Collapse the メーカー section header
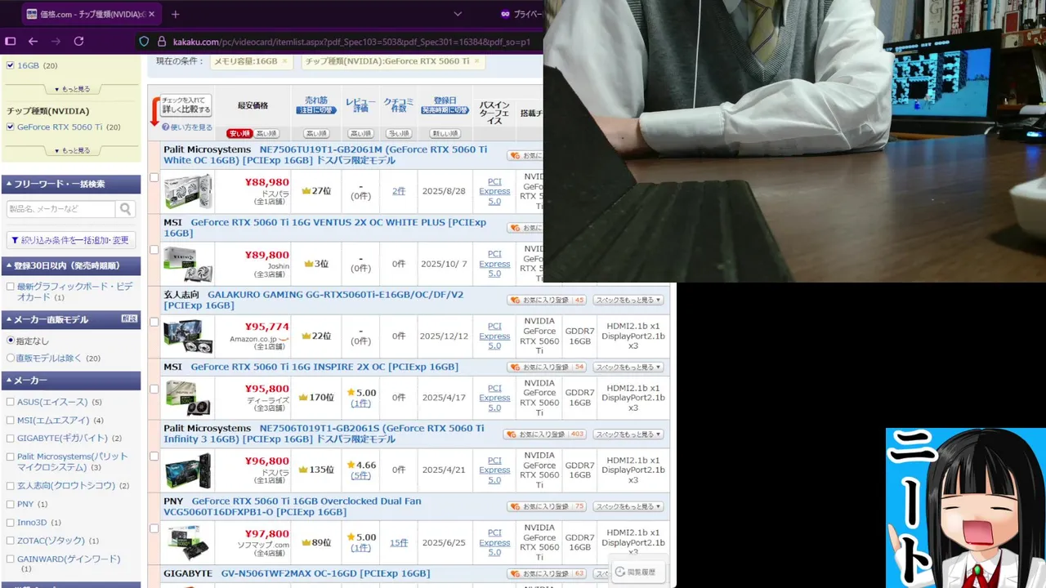The image size is (1046, 588). click(71, 380)
